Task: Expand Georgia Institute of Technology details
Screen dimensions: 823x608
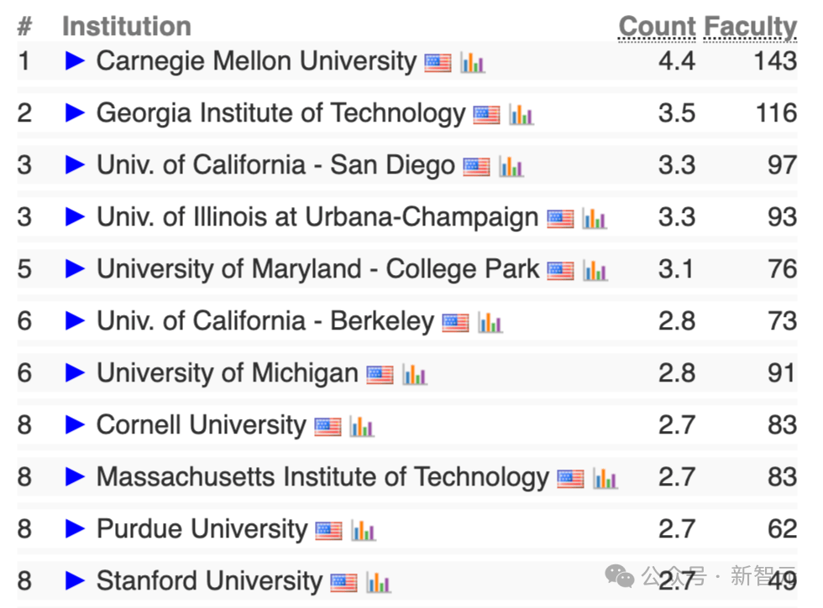Action: (x=76, y=113)
